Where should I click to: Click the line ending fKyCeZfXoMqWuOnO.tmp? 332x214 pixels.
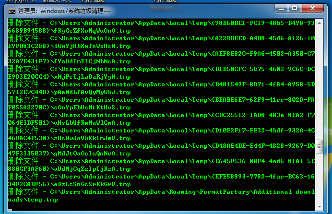tap(70, 31)
